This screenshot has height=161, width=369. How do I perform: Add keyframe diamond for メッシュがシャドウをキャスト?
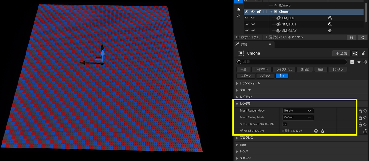coord(365,124)
